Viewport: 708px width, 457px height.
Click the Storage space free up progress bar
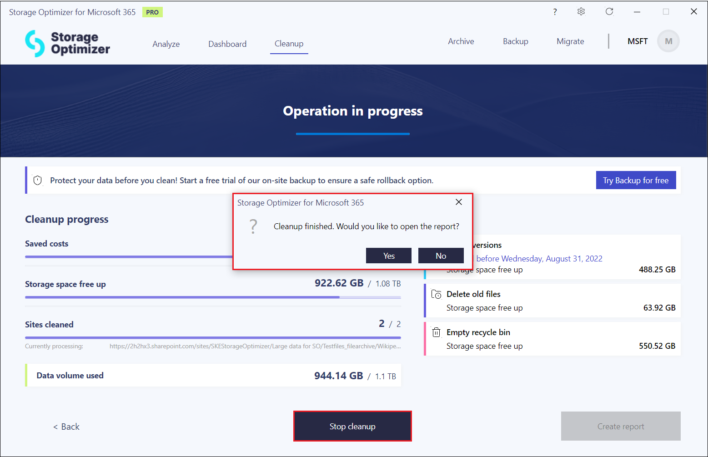[213, 297]
